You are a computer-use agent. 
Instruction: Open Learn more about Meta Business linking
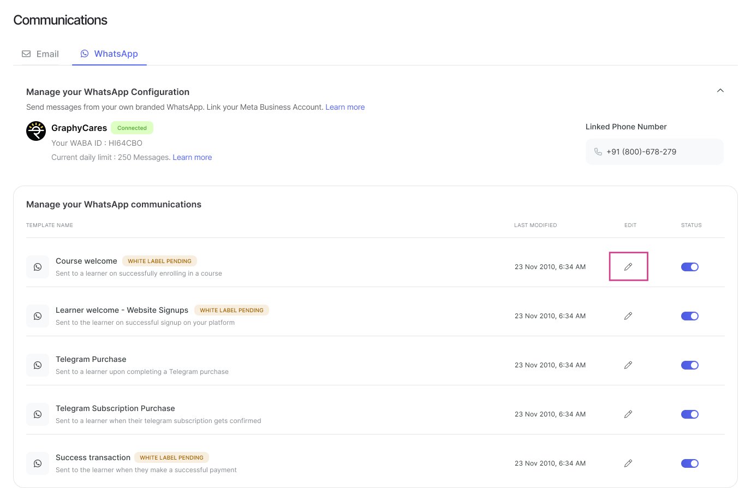click(x=345, y=107)
